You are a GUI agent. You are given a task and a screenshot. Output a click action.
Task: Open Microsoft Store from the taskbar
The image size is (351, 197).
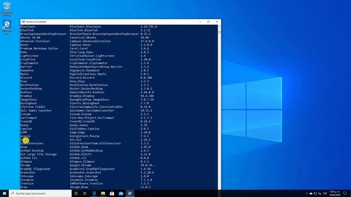(x=112, y=193)
